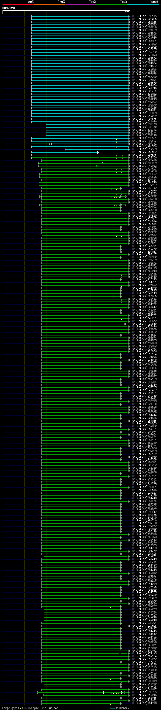Select the UniRef100_B3SIM9 label
The height and width of the screenshot is (710, 161).
point(144,124)
